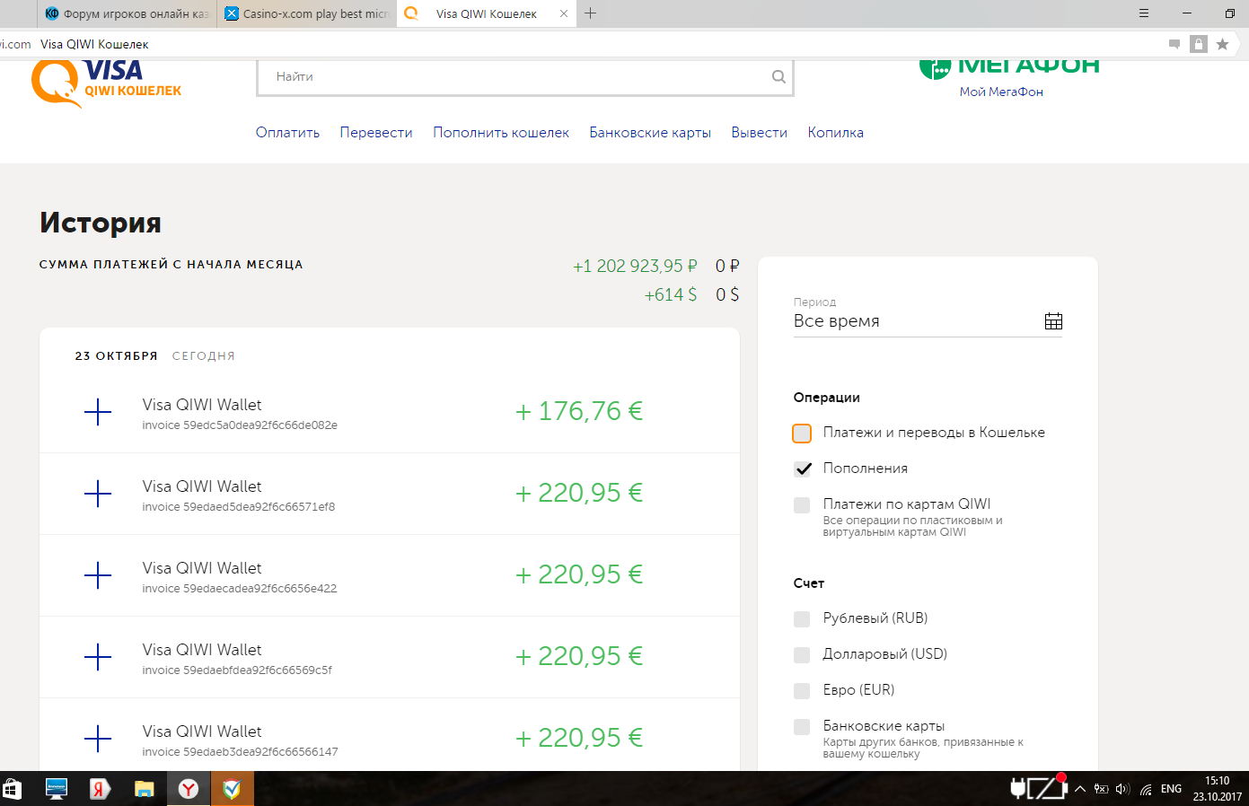Enable 'Платежи и переводы в Кошельке' checkbox
This screenshot has width=1249, height=806.
[x=802, y=434]
